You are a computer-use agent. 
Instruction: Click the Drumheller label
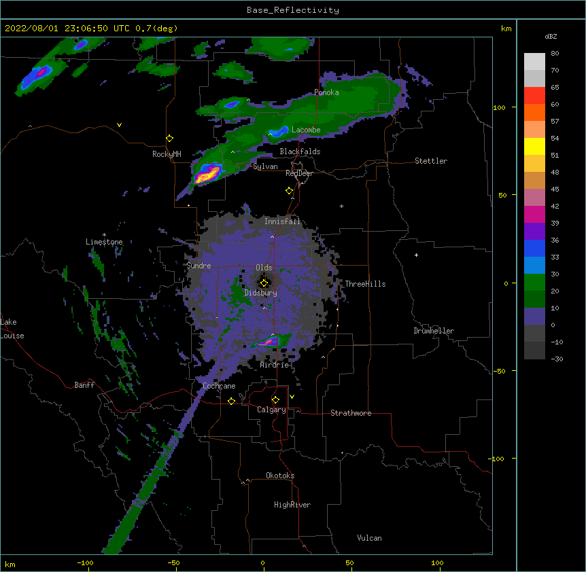point(434,331)
